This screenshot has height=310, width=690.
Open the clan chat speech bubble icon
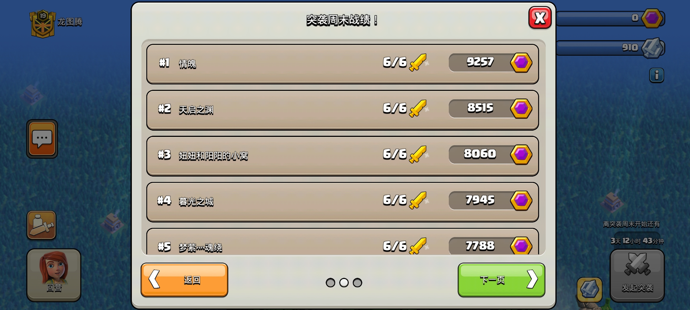42,139
